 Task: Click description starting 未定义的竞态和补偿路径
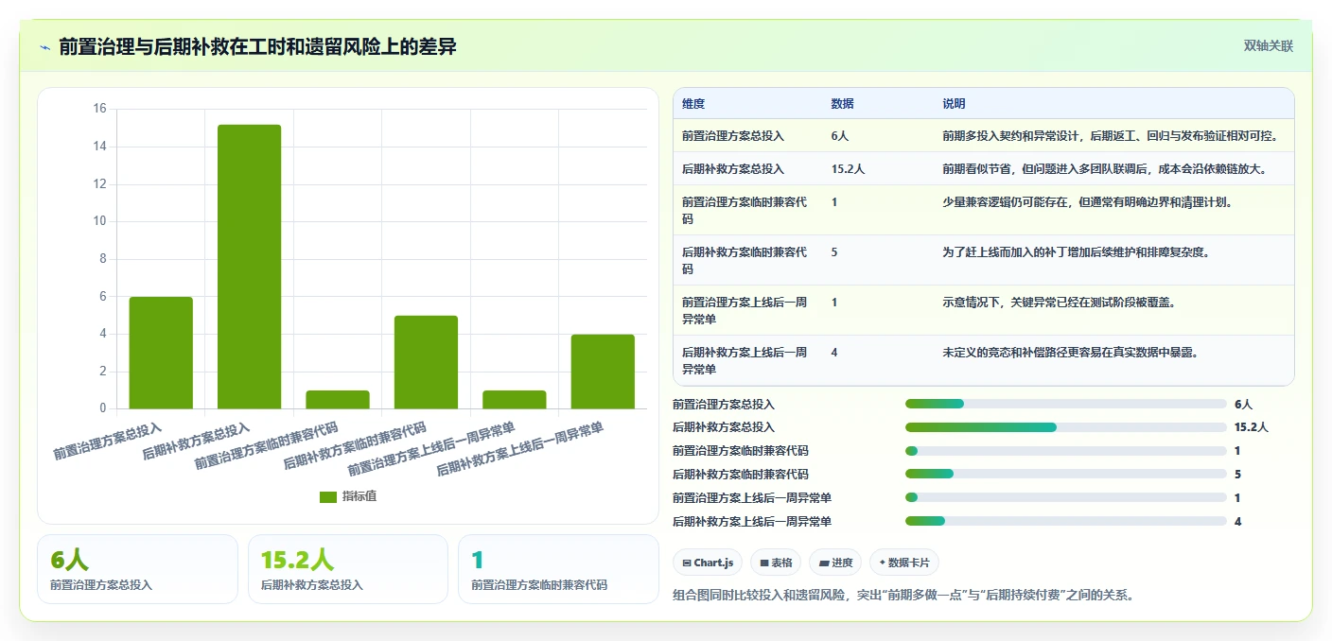click(x=1070, y=352)
